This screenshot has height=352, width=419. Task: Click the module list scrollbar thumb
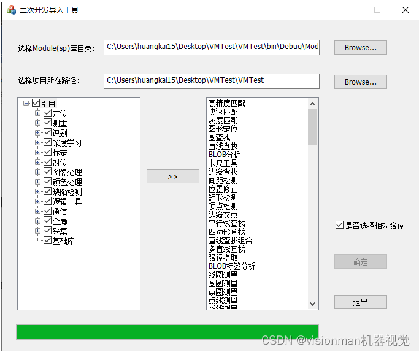click(312, 126)
